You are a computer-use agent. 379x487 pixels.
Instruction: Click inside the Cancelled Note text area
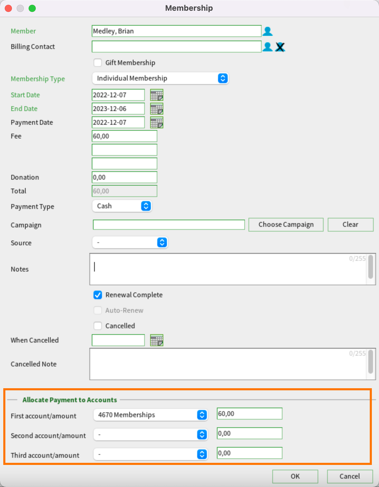click(228, 364)
